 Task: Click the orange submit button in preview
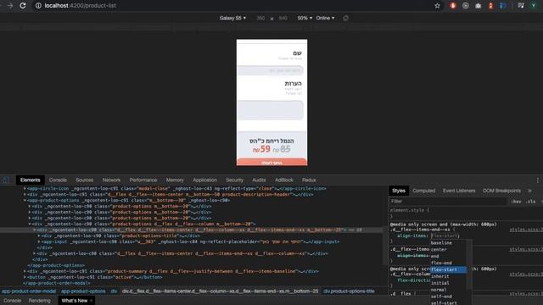271,162
